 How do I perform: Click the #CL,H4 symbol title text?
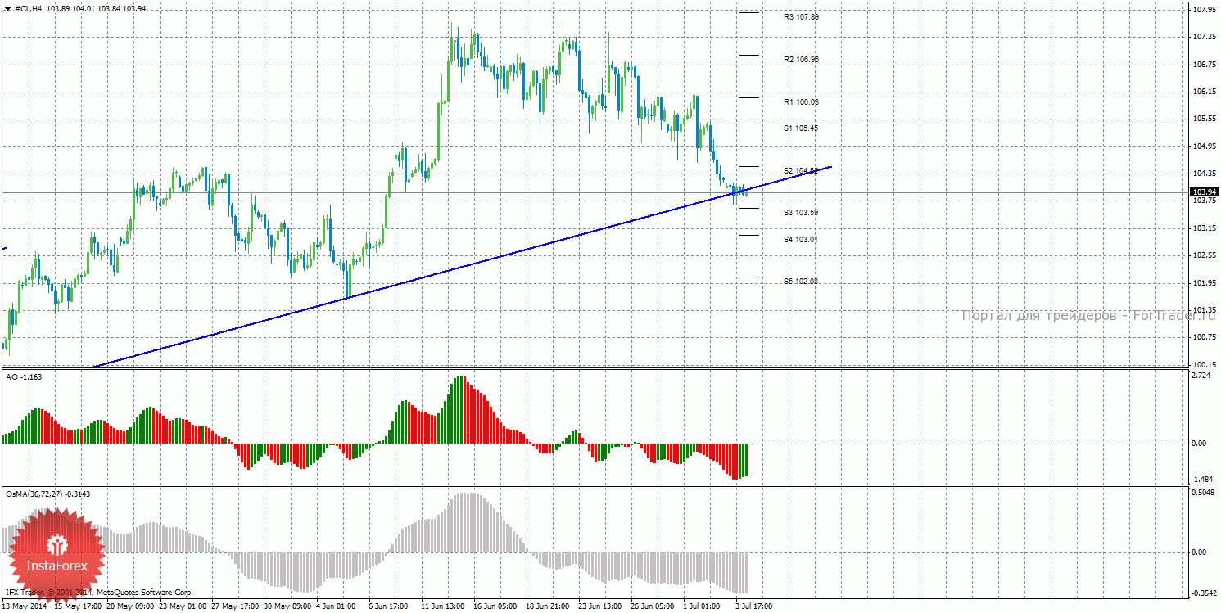(x=29, y=8)
